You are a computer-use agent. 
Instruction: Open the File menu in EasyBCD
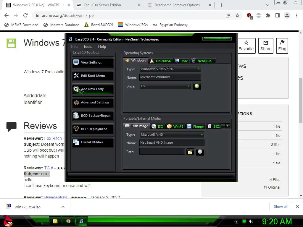(74, 46)
